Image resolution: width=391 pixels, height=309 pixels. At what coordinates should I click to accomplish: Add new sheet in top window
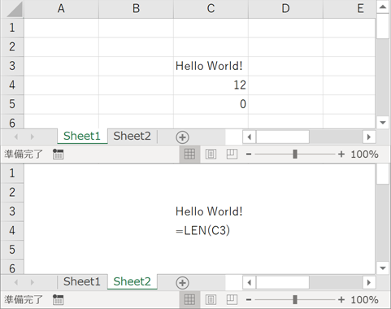pyautogui.click(x=182, y=137)
